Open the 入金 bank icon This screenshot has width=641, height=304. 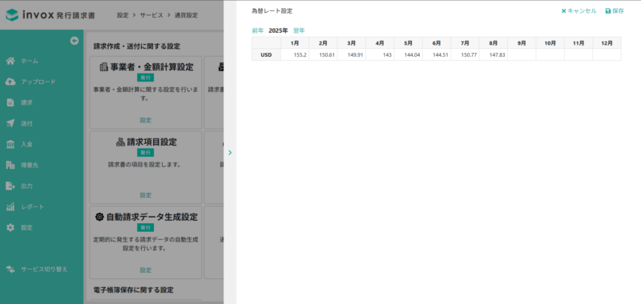[x=10, y=144]
